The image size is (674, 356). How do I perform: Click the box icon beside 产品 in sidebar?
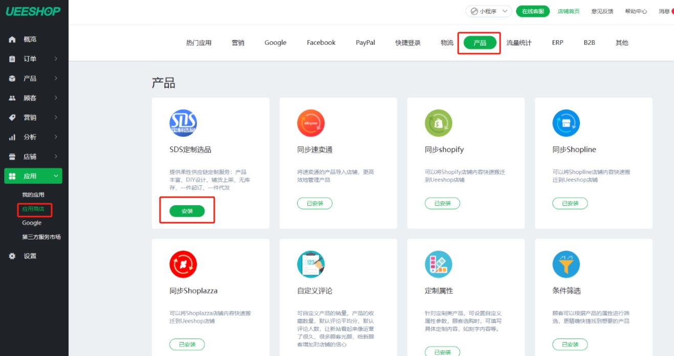[12, 78]
